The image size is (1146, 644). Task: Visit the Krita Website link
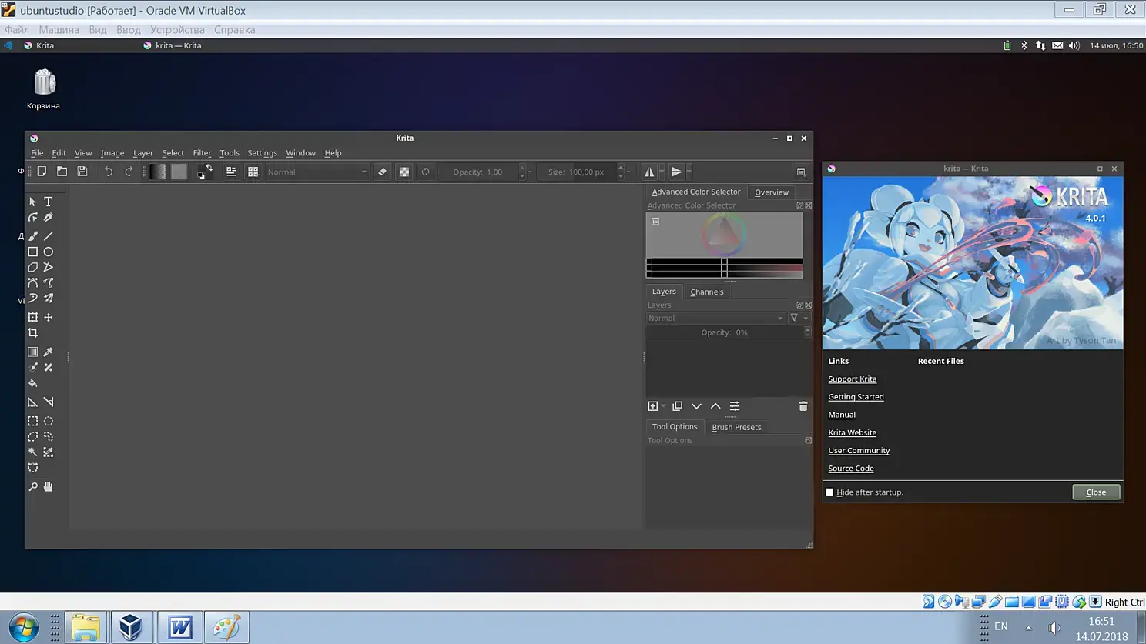[x=852, y=432]
